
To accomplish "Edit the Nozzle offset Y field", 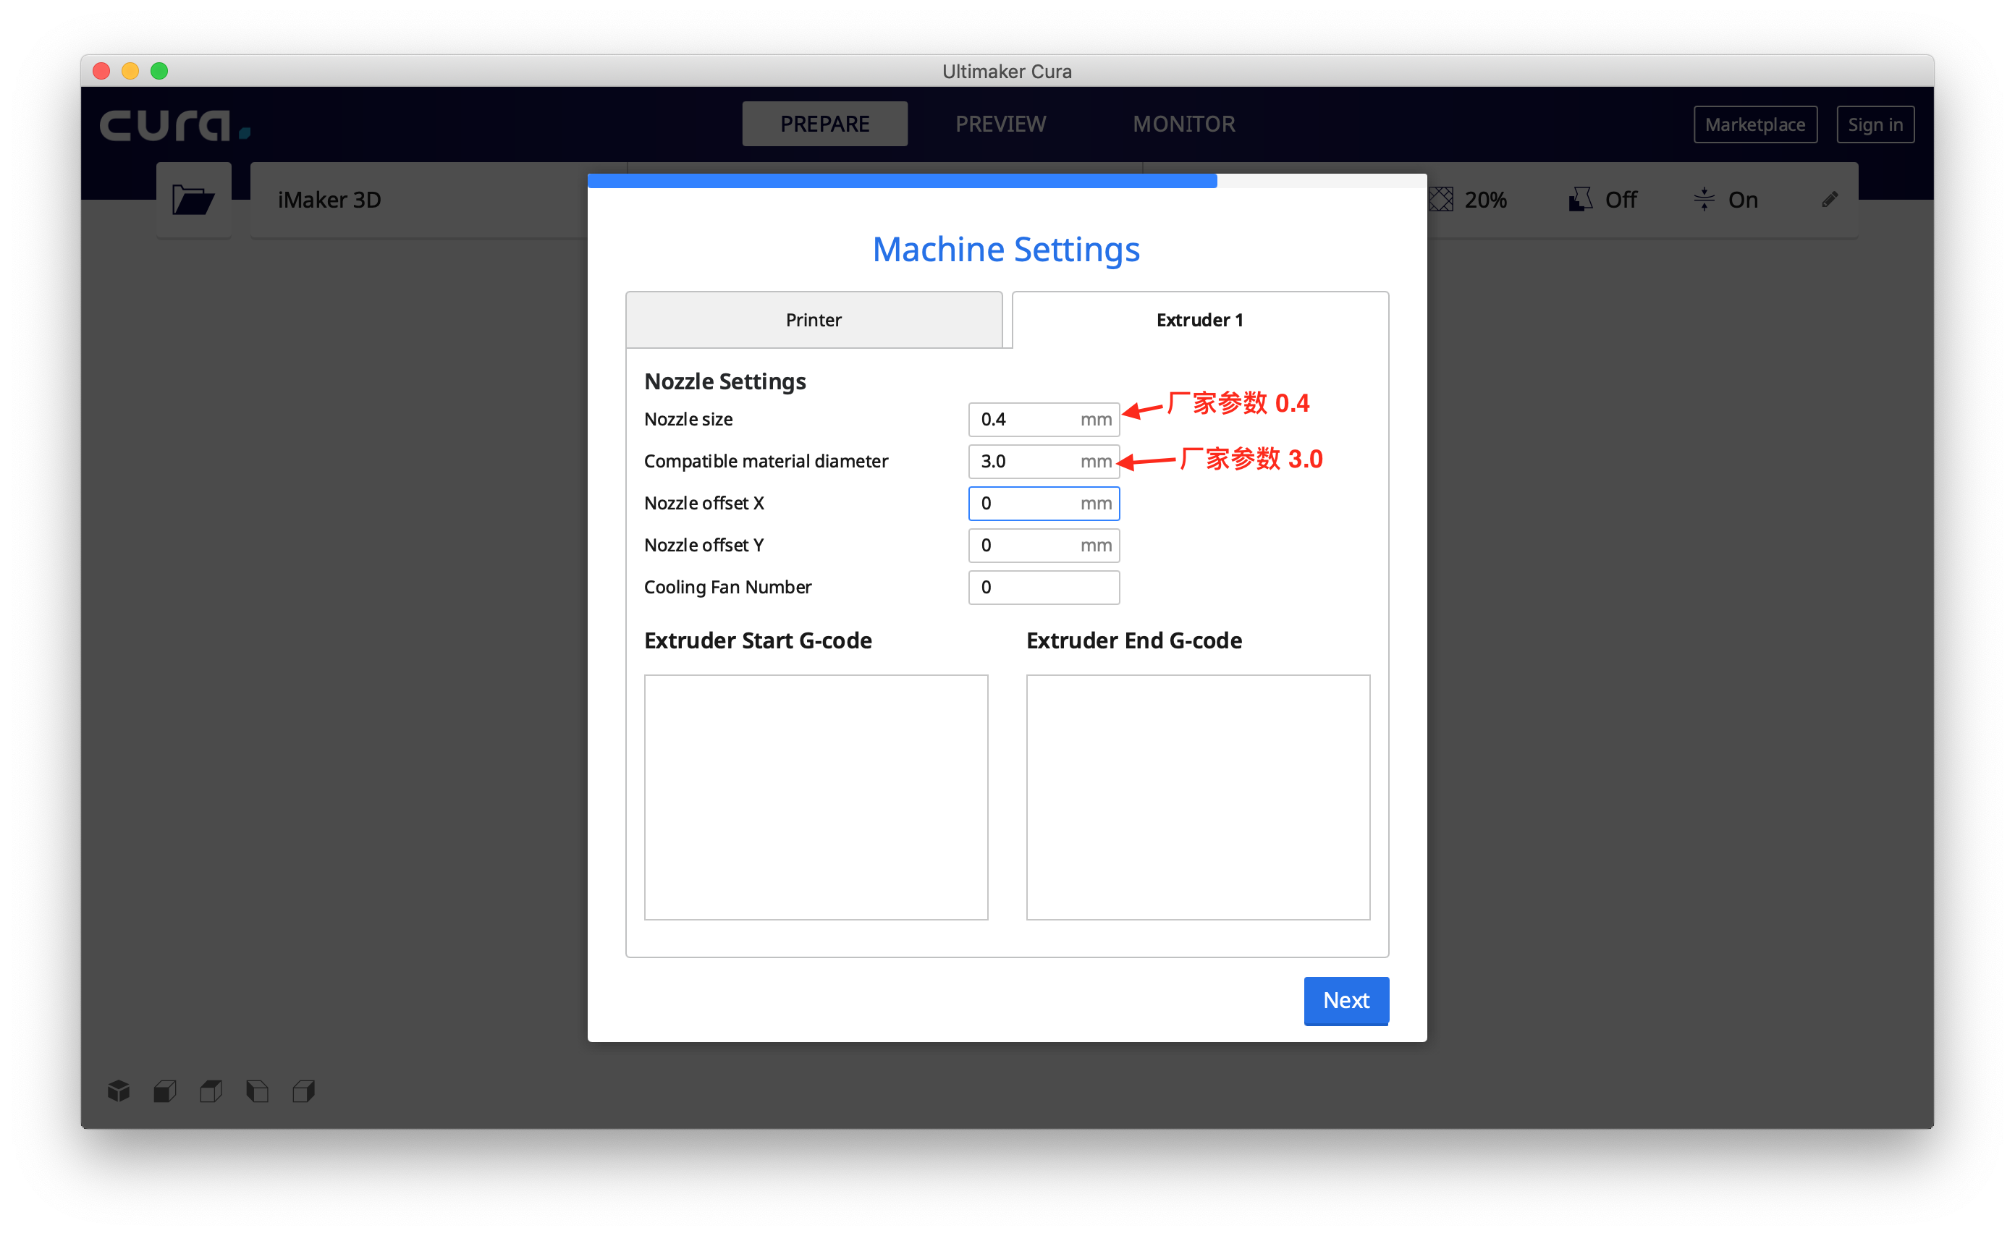I will 1044,545.
